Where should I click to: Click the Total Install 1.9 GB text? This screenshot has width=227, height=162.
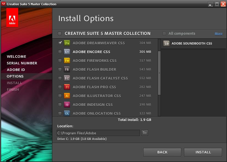point(134,120)
